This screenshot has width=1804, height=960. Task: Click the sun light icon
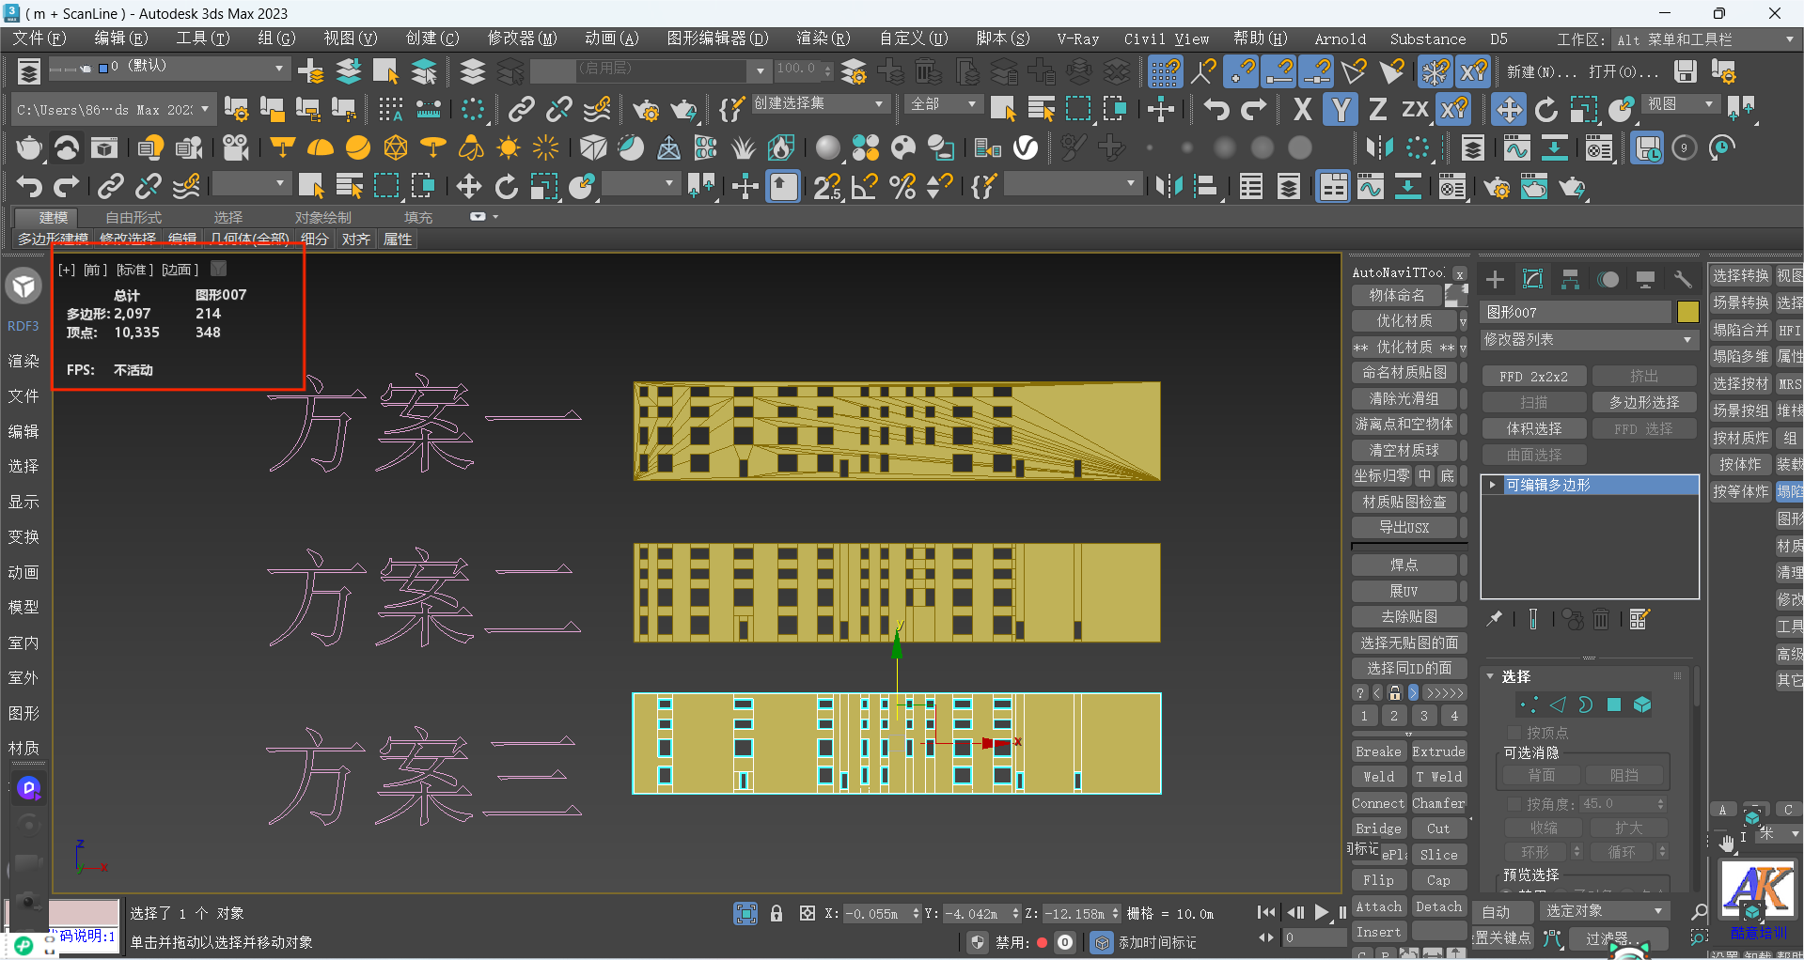pos(509,147)
